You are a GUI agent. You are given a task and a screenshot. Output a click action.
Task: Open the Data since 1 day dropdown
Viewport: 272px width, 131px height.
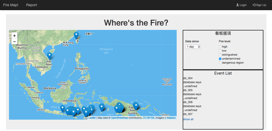click(193, 47)
